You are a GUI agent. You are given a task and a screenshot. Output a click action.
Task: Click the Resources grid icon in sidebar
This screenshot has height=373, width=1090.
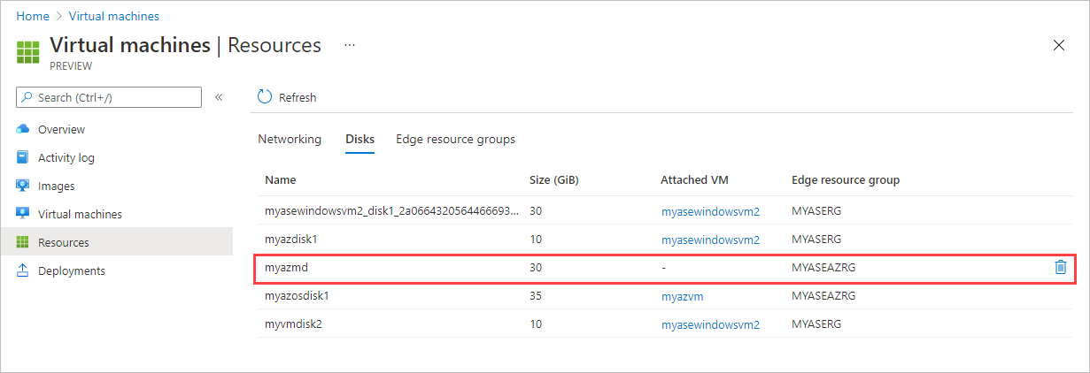pos(23,242)
